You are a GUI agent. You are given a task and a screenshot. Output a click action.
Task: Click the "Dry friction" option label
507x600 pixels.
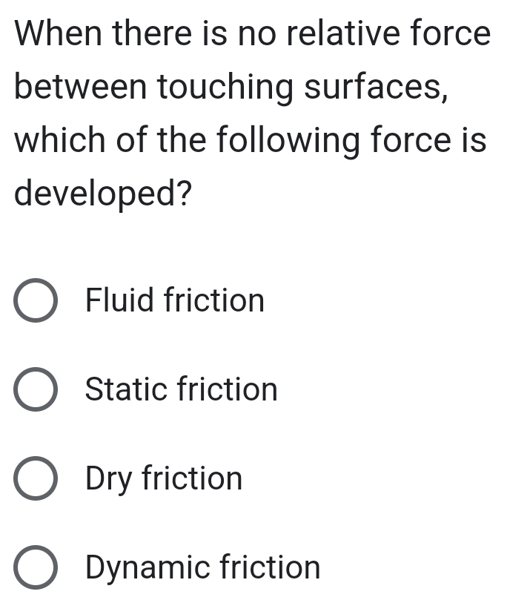(164, 479)
